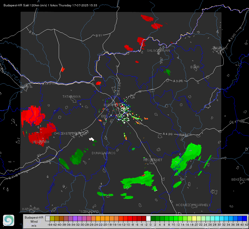
Task: Click the olive swatch above -64
Action: click(52, 218)
